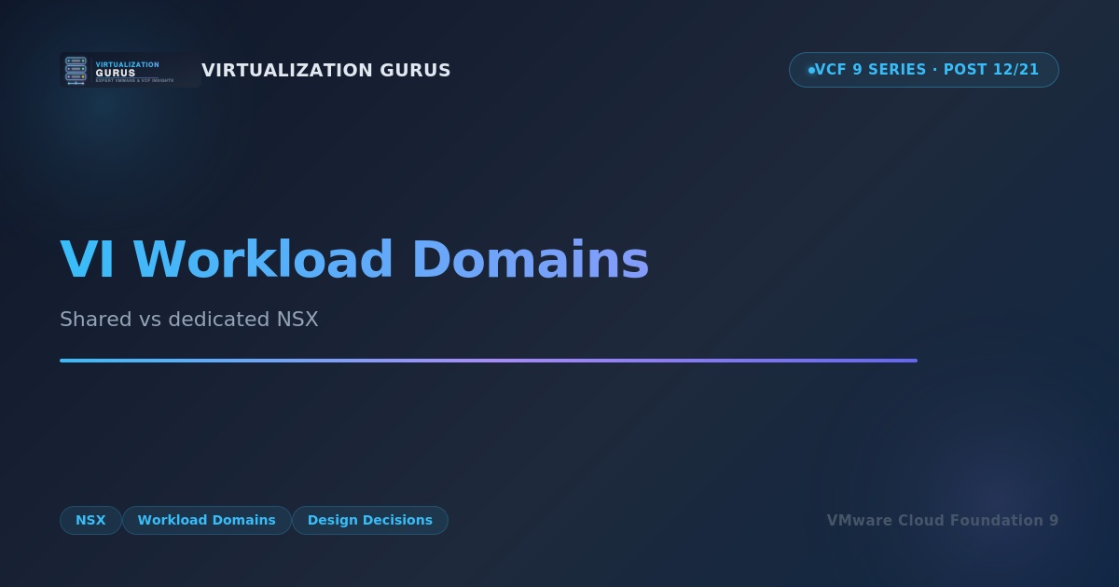Click the VMware Cloud Foundation 9 footer text
This screenshot has width=1119, height=587.
[943, 521]
